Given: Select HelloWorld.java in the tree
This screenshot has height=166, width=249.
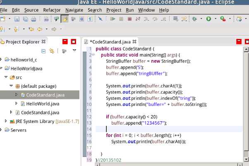Looking at the screenshot, I should 43,104.
